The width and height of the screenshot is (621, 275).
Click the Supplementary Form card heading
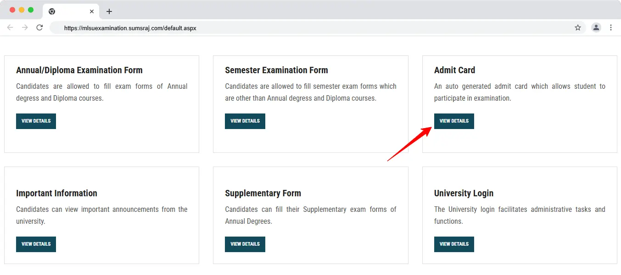(263, 193)
